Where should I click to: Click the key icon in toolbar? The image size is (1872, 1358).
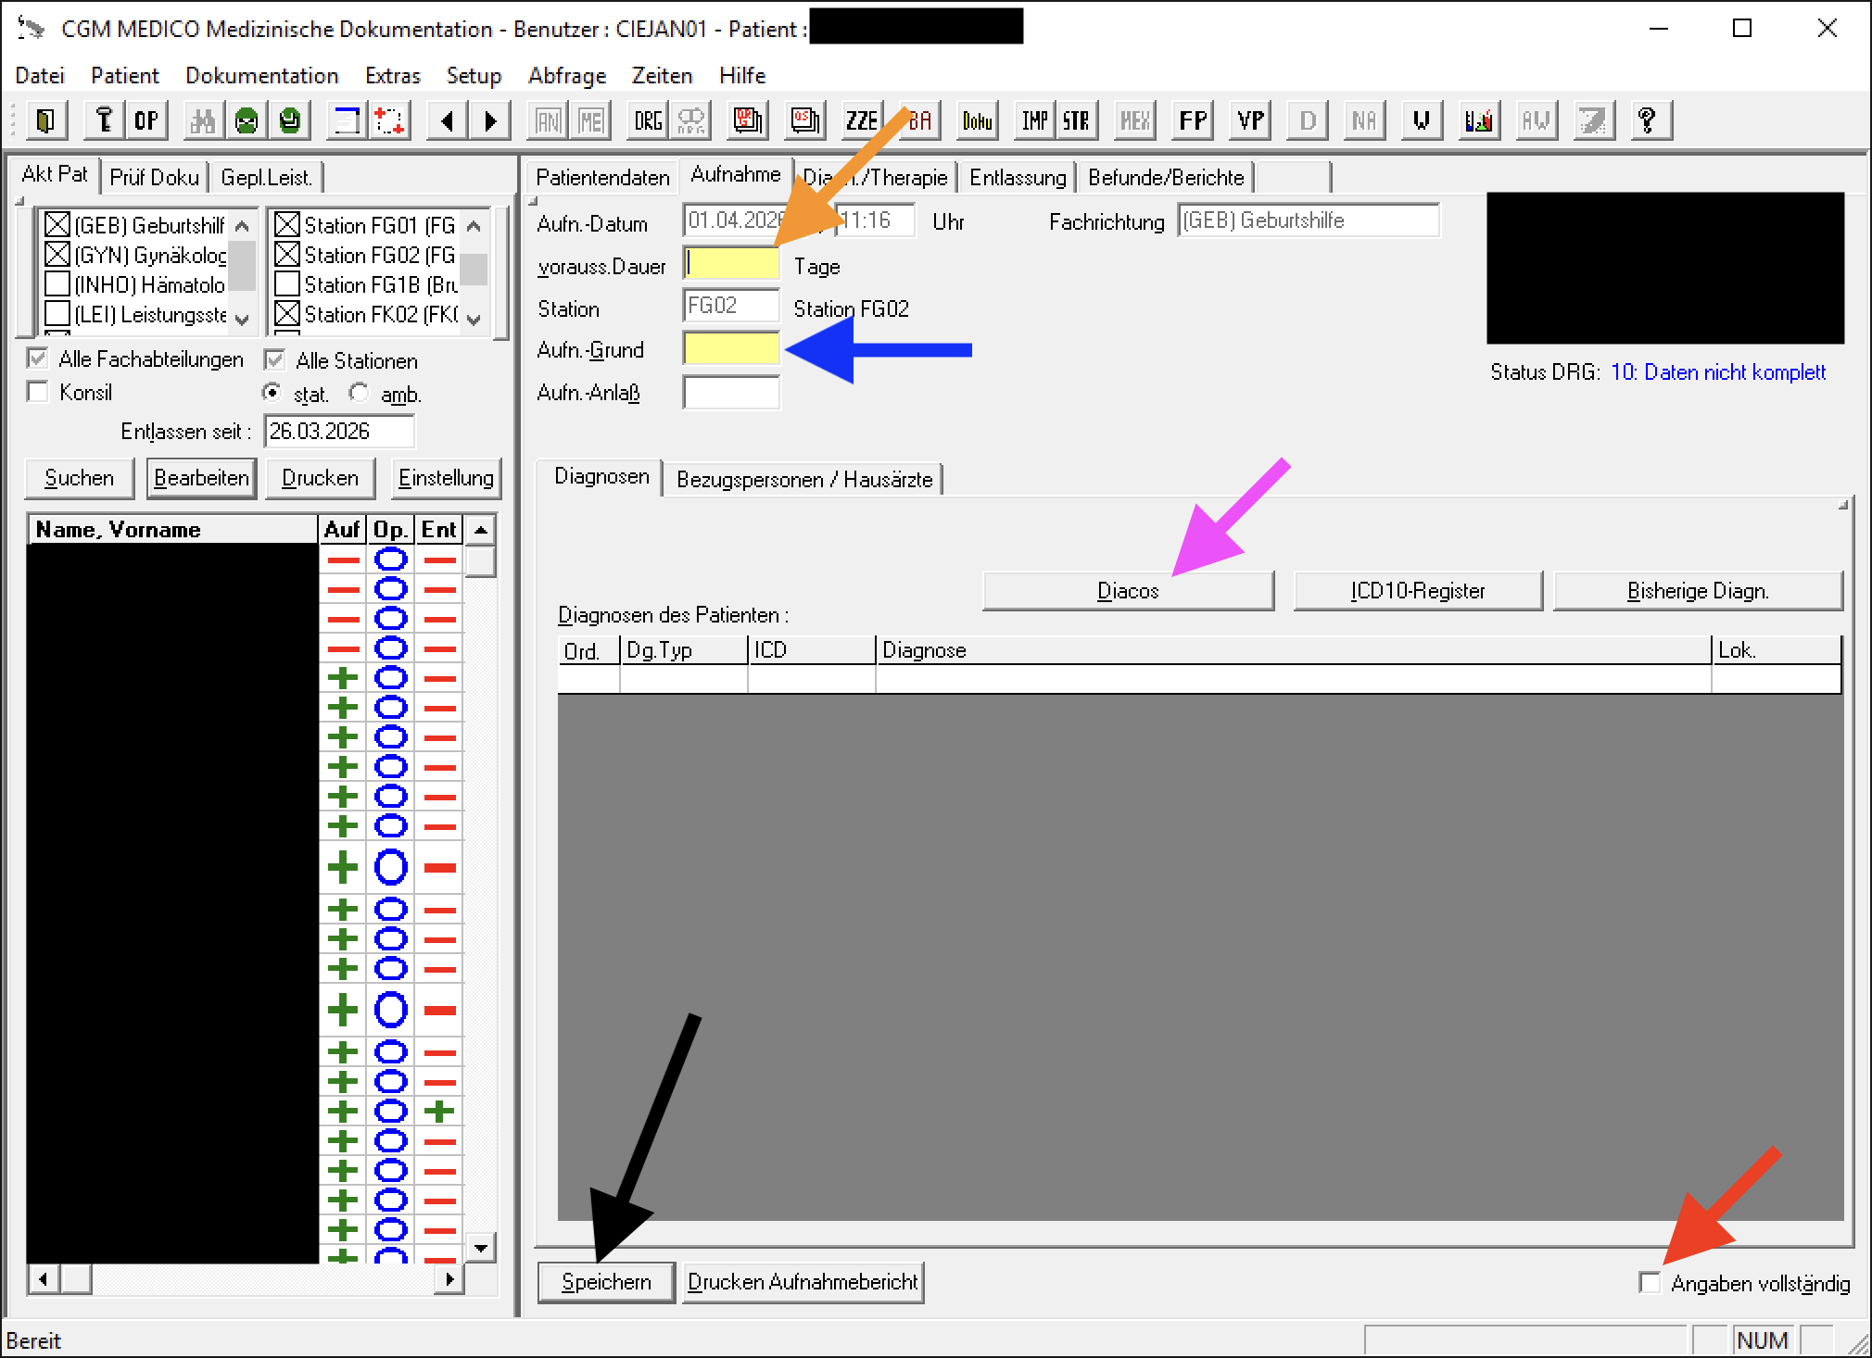click(104, 120)
